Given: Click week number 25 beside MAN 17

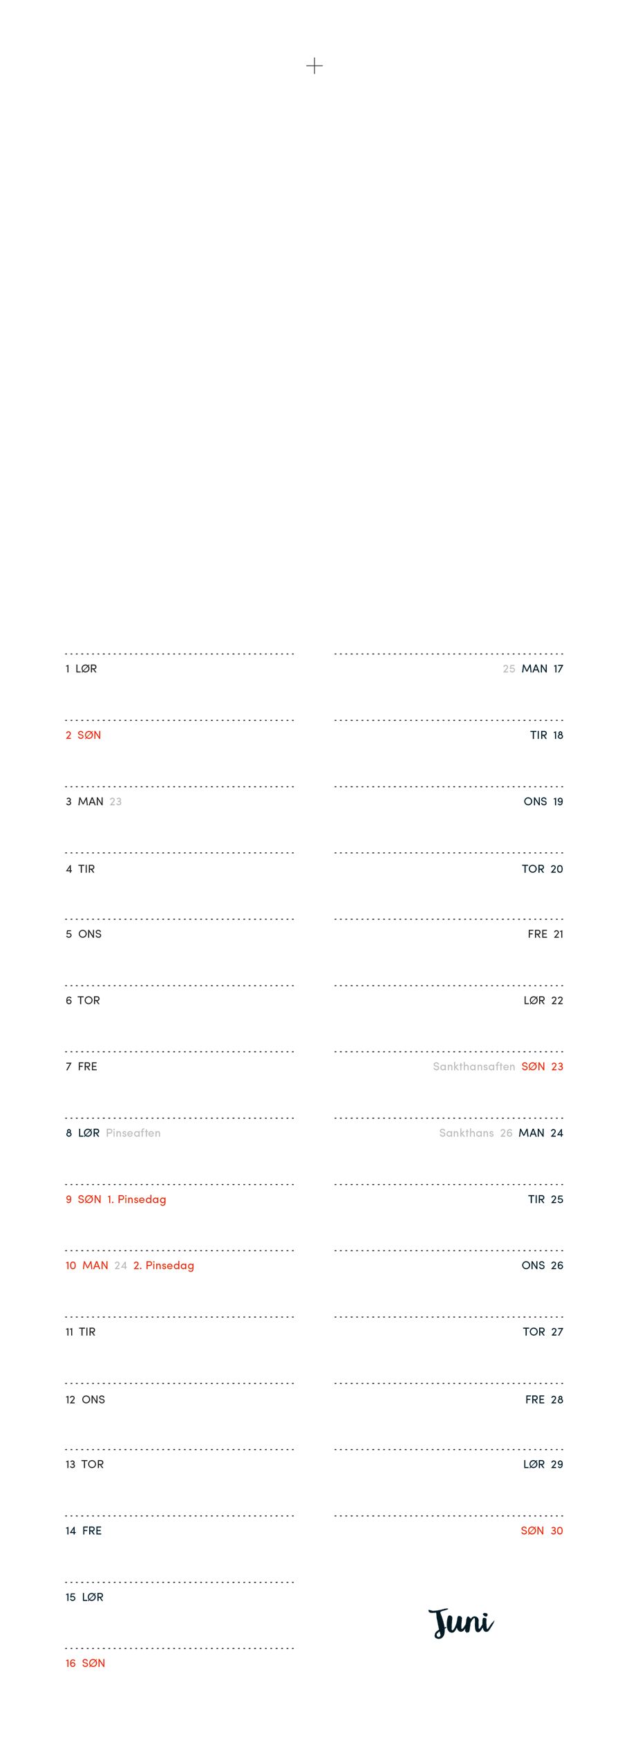Looking at the screenshot, I should pyautogui.click(x=509, y=669).
